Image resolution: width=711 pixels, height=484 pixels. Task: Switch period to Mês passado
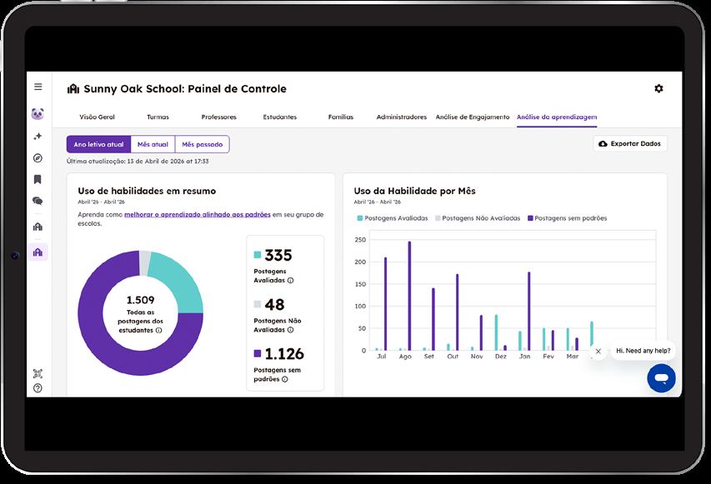(x=203, y=144)
